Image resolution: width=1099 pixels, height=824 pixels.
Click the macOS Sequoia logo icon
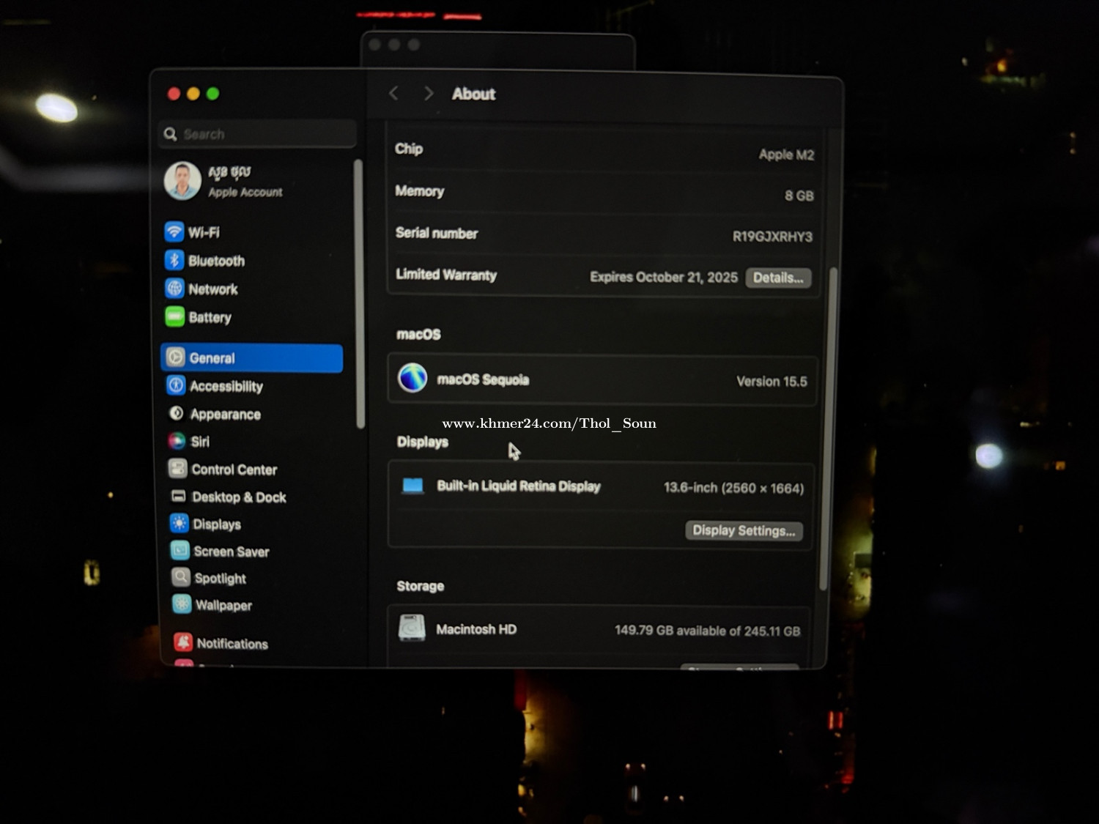coord(412,378)
